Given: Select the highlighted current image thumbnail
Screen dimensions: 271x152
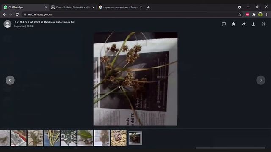Looking at the screenshot, I should point(135,138).
